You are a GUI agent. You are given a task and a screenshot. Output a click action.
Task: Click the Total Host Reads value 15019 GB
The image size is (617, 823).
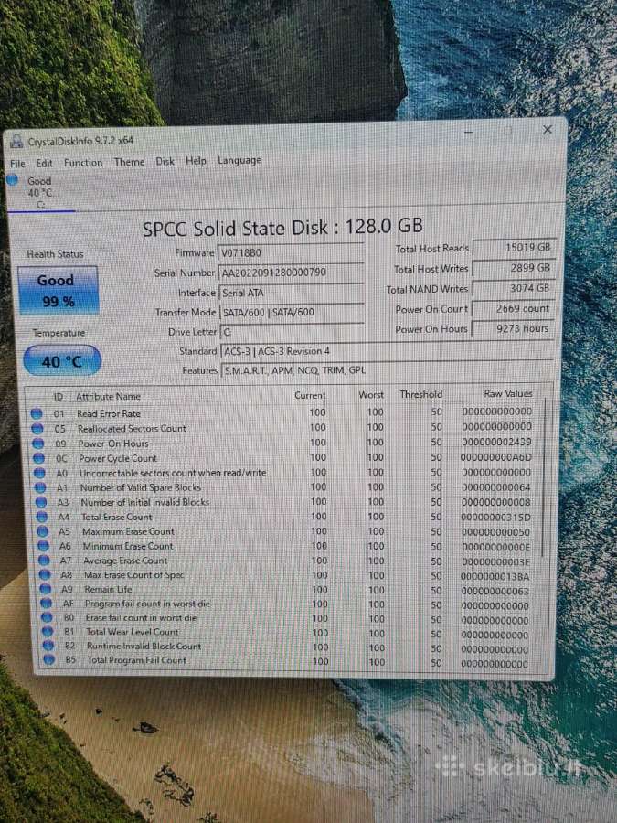[514, 247]
